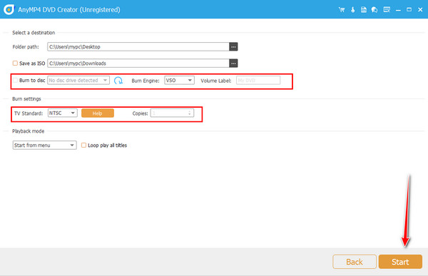The height and width of the screenshot is (276, 428).
Task: Go Back to the previous step
Action: 355,262
